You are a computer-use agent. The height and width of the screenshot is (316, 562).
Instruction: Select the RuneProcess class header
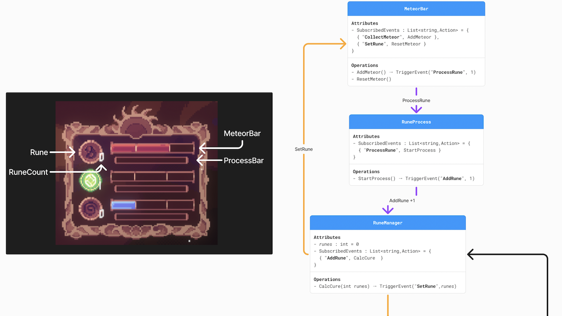(x=416, y=122)
